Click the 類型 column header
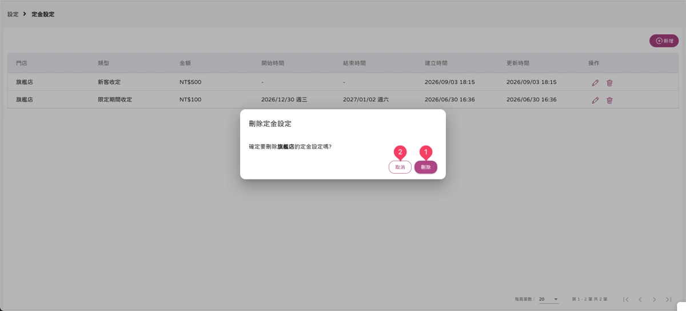Image resolution: width=686 pixels, height=311 pixels. [103, 63]
